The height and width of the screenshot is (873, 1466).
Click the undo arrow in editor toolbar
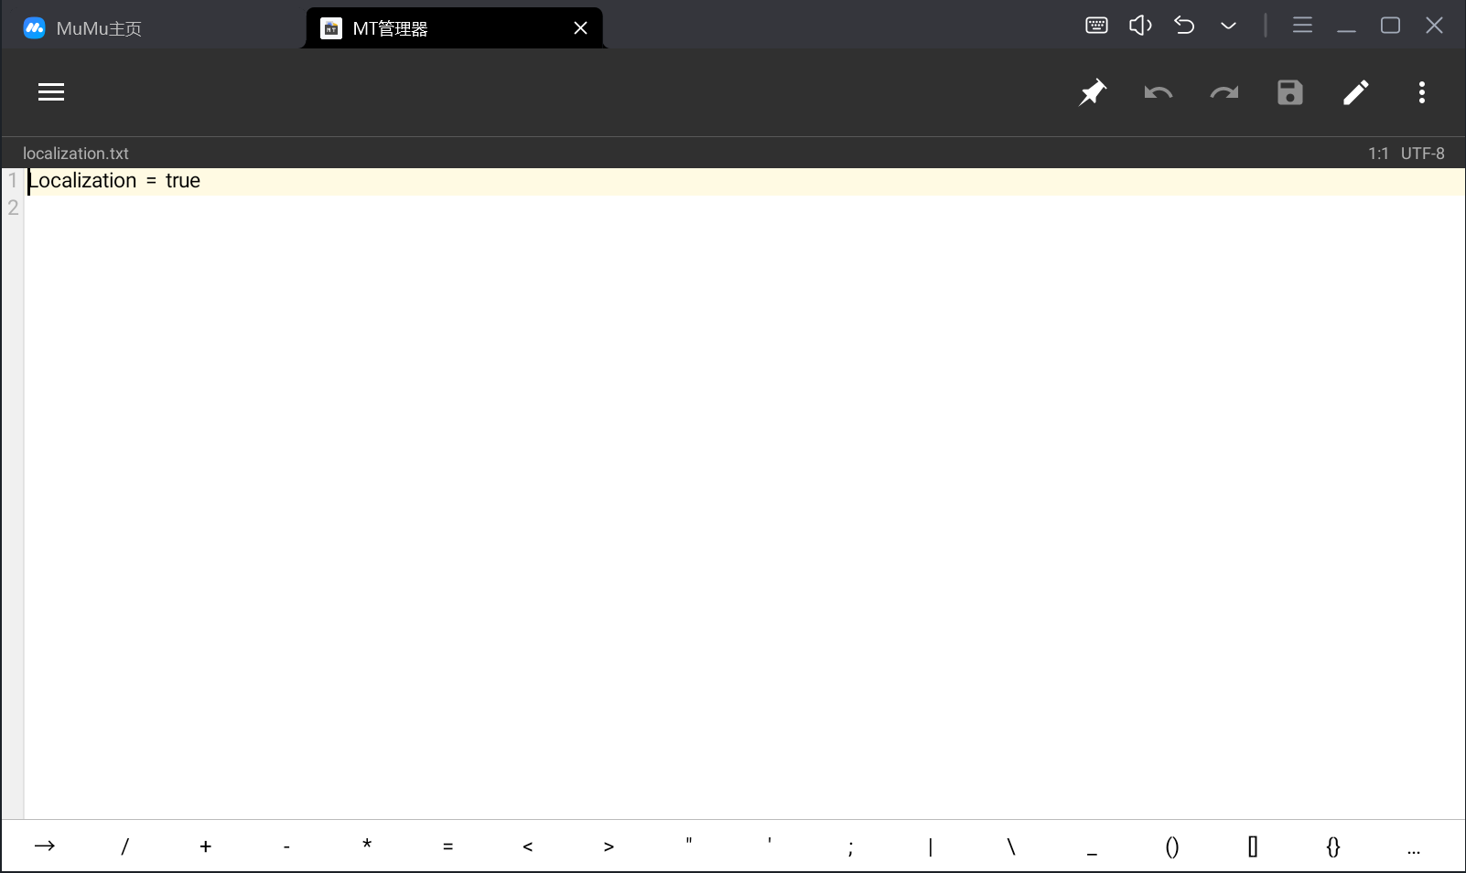[1159, 92]
